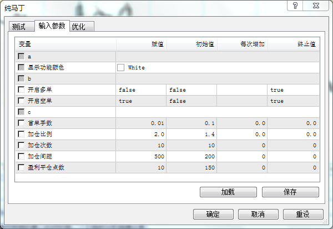Image resolution: width=333 pixels, height=229 pixels.
Task: Click the 赋值 column header
Action: (141, 44)
